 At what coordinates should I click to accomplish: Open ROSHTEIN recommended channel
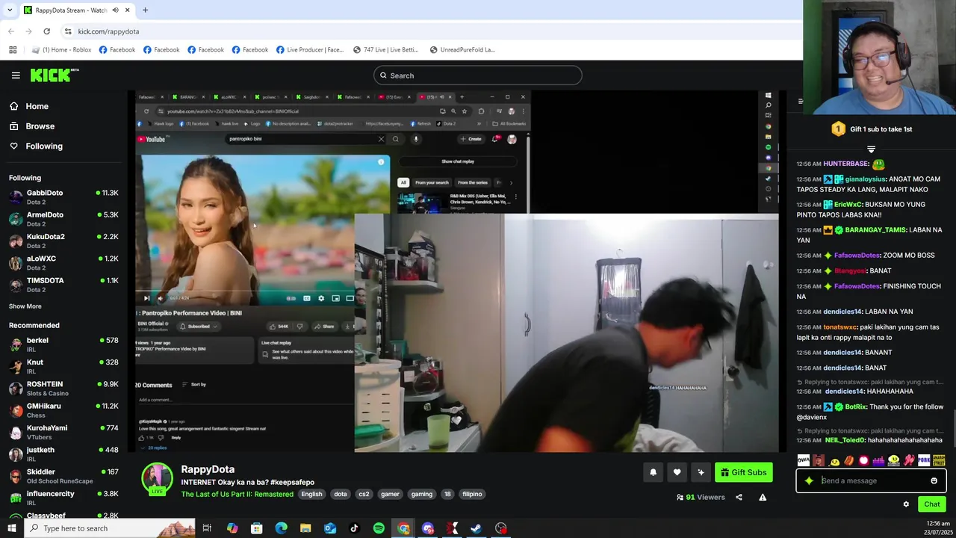(x=64, y=389)
